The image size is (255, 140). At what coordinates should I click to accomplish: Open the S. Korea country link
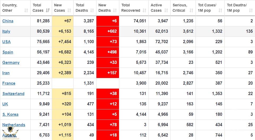click(x=10, y=114)
